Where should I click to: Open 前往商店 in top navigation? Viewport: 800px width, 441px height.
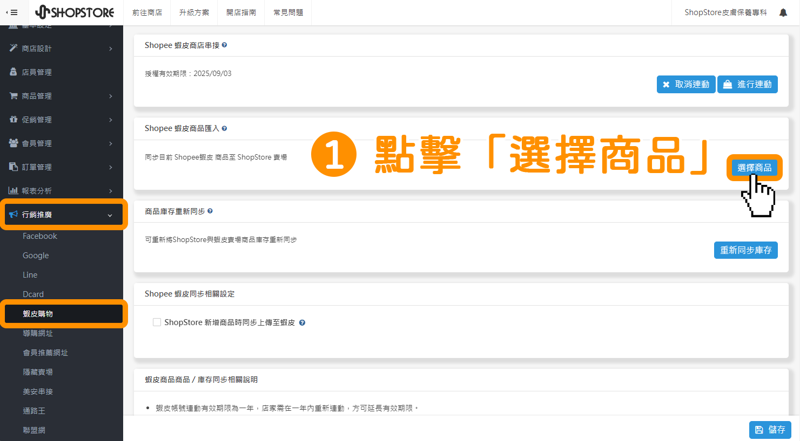click(x=147, y=12)
